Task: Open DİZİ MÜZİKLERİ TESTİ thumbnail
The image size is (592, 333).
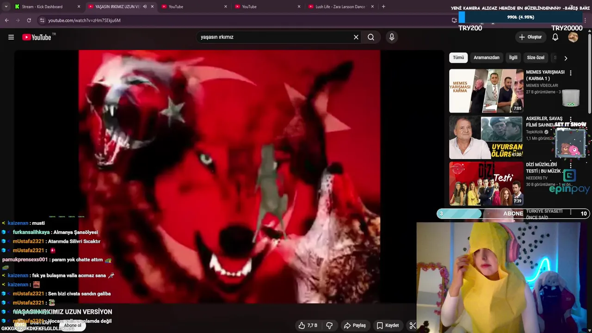Action: pos(486,184)
